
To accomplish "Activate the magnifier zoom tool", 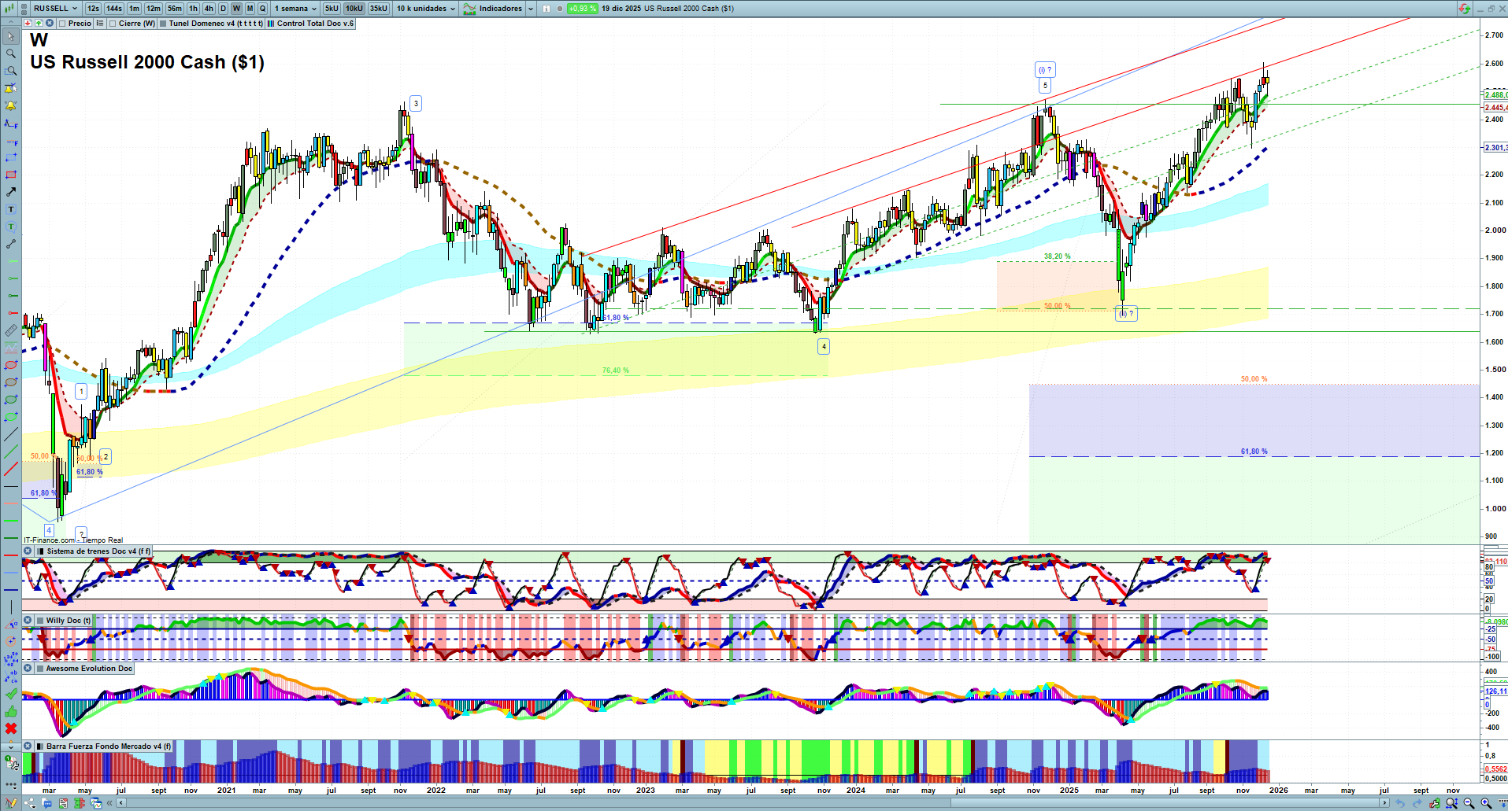I will pos(11,53).
